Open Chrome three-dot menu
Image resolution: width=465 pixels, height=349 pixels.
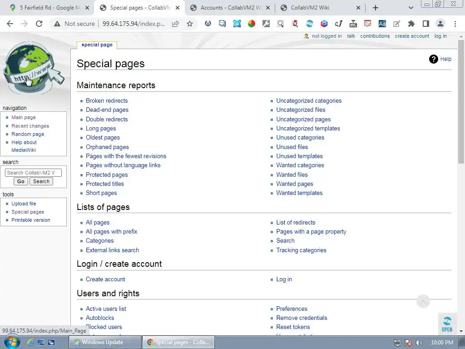coord(455,24)
